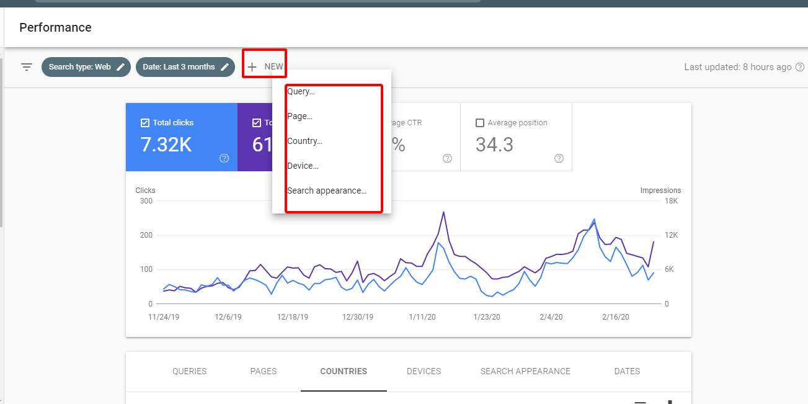Click the pencil icon on Date chip
Screen dimensions: 808x404
(225, 67)
